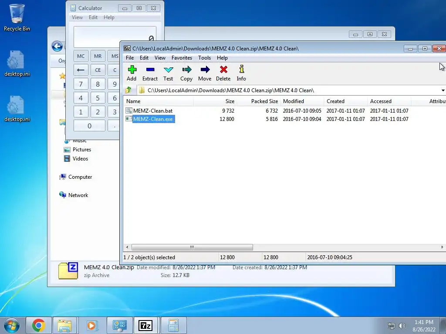Run the Test archive tool

[x=168, y=73]
